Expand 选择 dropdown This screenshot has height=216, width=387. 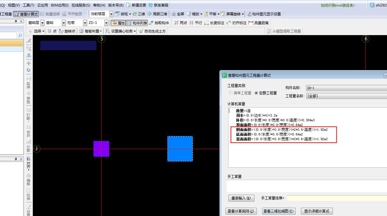[43, 31]
